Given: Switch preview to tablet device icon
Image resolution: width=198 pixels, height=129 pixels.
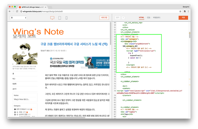Looking at the screenshot, I should coord(60,18).
